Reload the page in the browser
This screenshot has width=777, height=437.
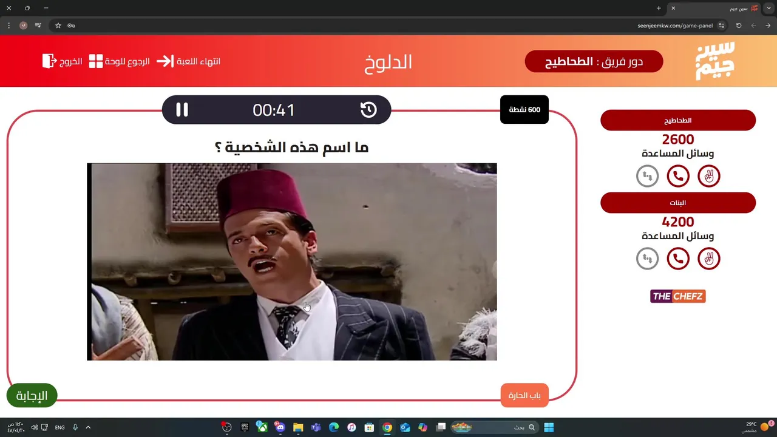pos(739,25)
